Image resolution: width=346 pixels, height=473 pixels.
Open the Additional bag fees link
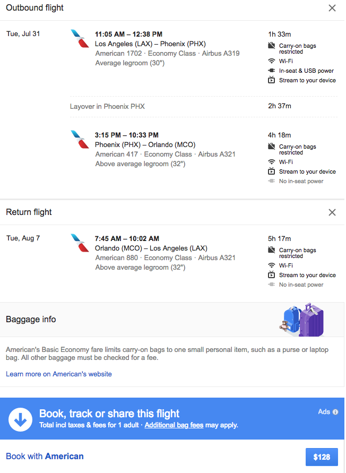coord(174,425)
